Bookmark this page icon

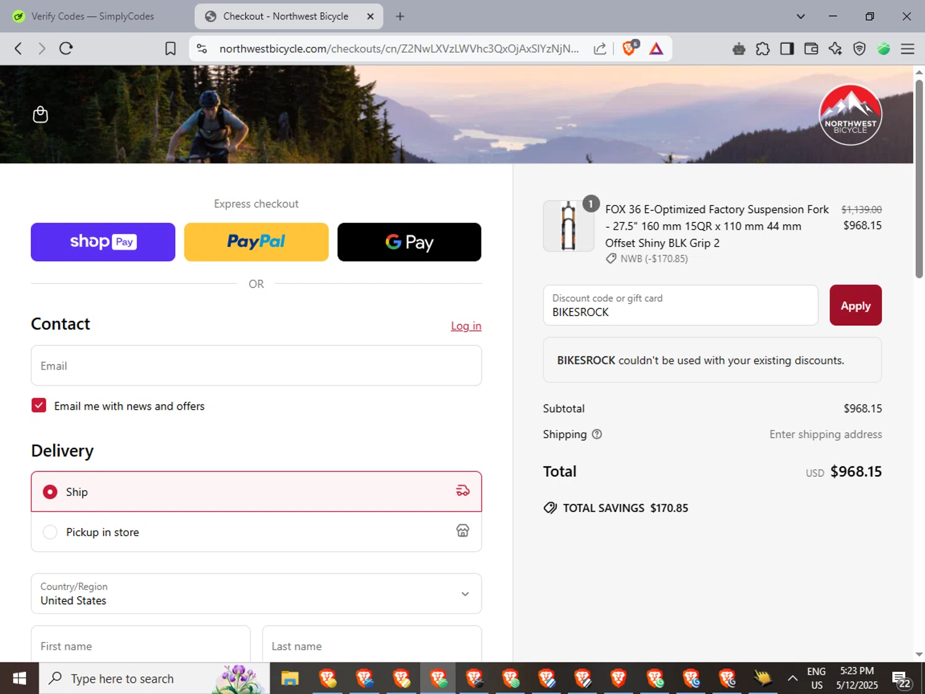click(x=170, y=49)
